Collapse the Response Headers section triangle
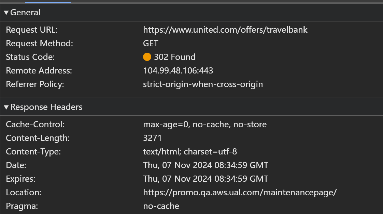This screenshot has height=214, width=383. pos(6,108)
